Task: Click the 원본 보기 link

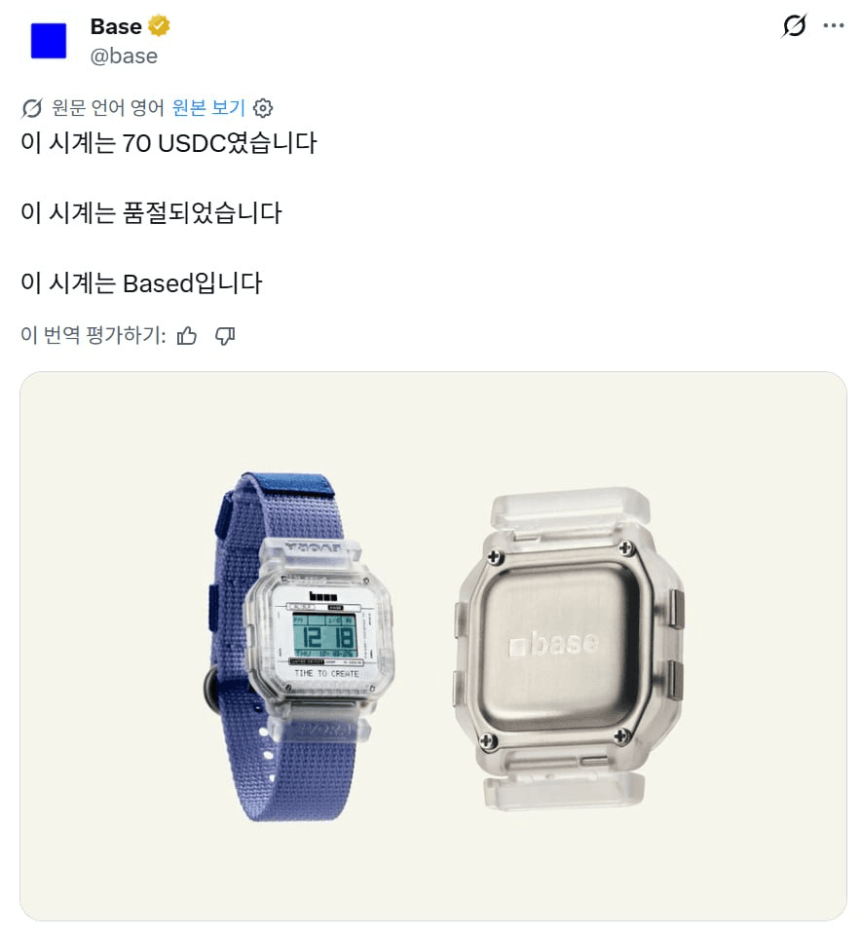Action: tap(208, 108)
